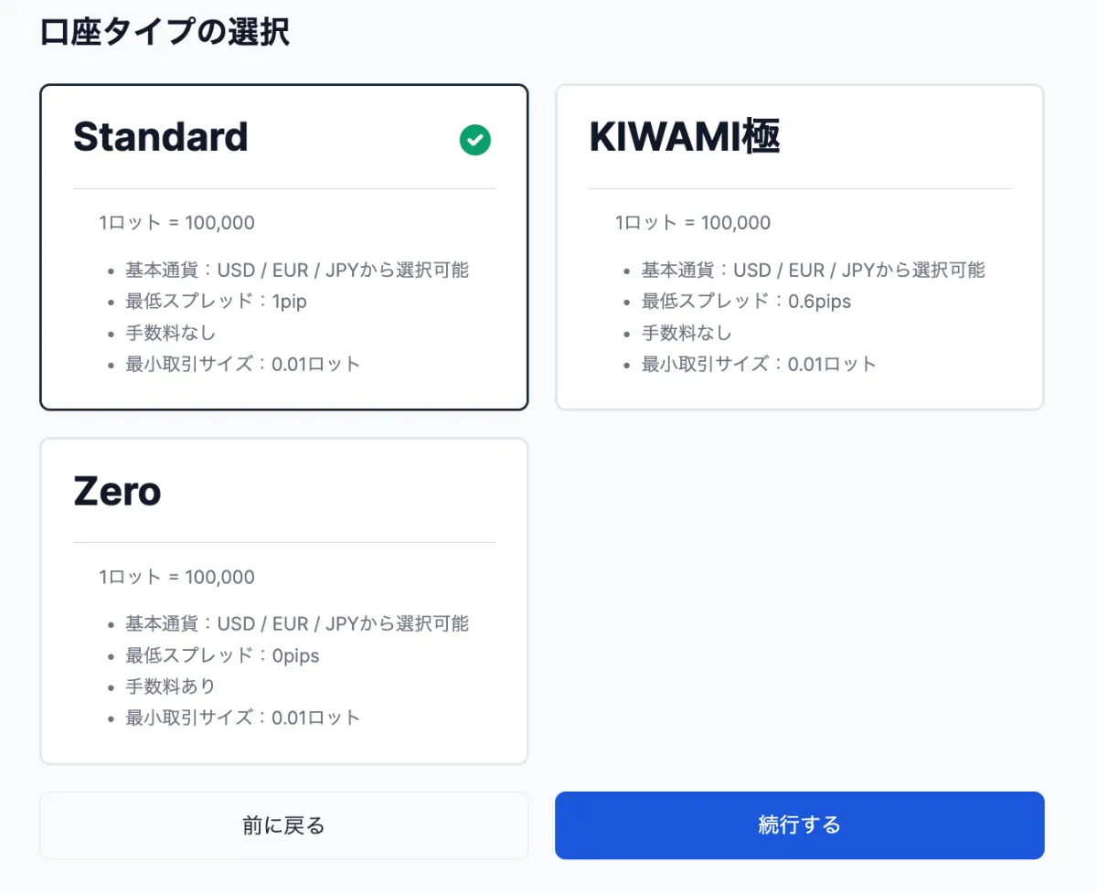Click 手数料あり under the Zero card
Screen dimensions: 1097x893
169,686
